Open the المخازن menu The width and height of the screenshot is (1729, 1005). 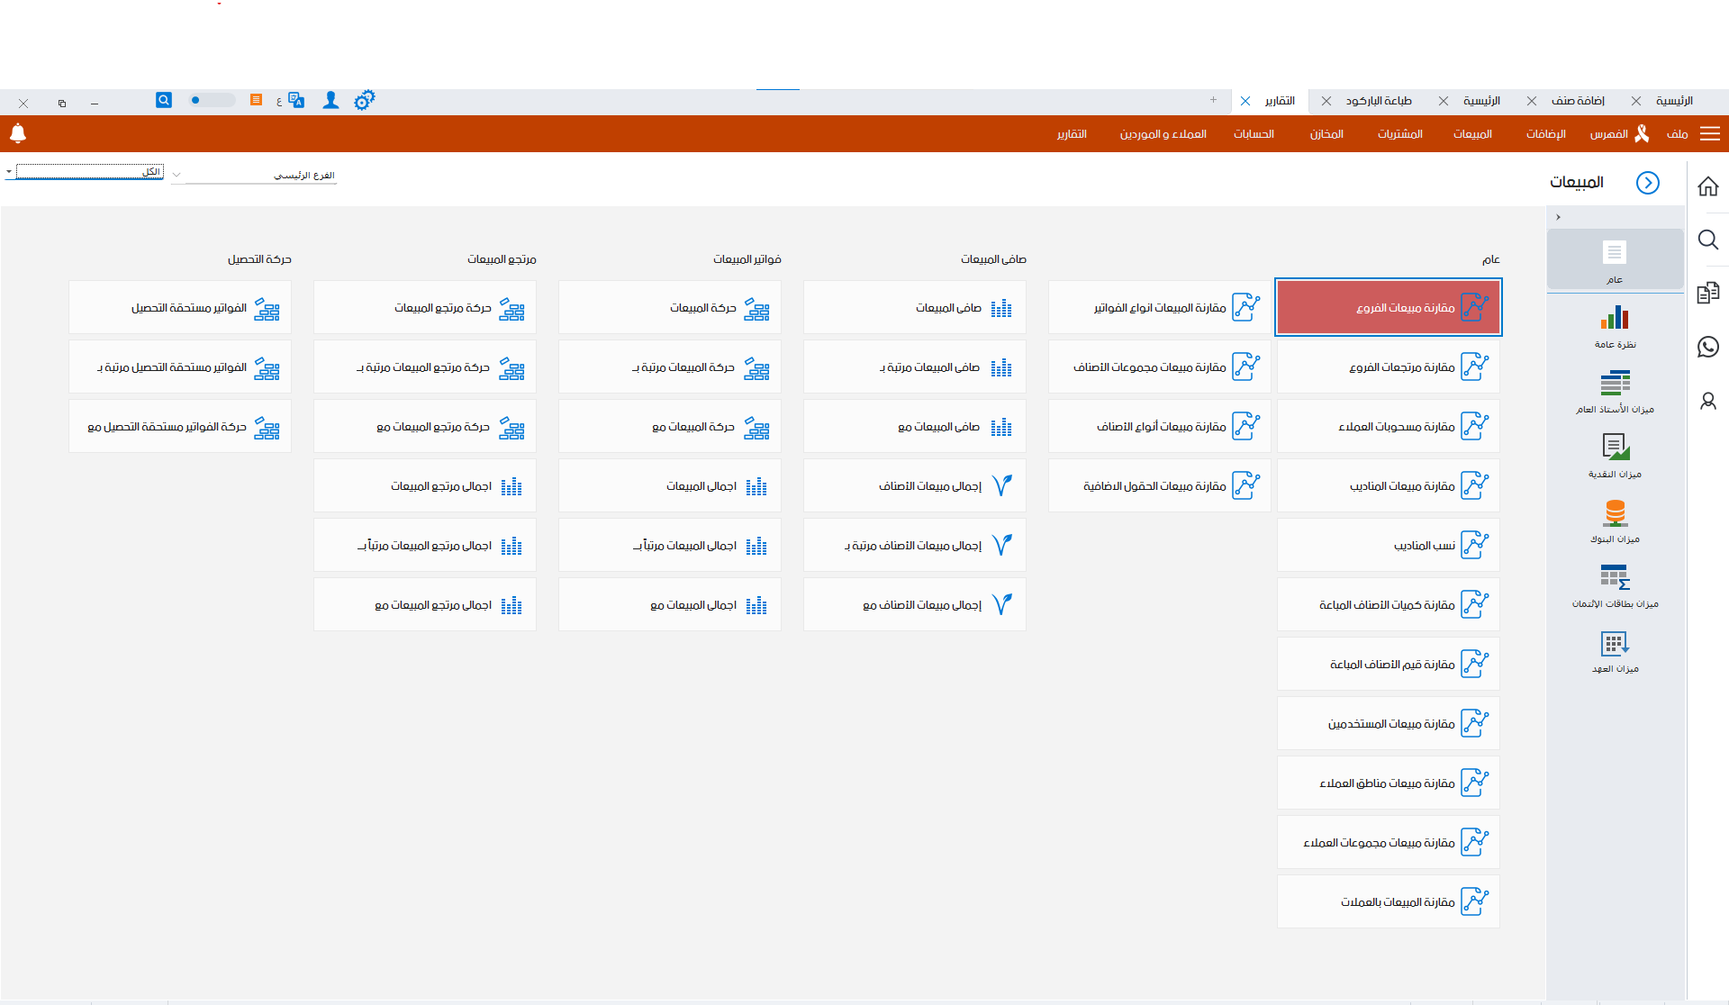(1326, 134)
